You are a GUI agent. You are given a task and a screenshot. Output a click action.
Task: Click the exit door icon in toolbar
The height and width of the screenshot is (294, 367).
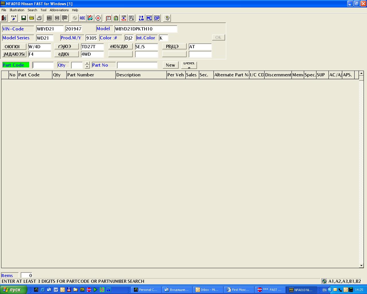pos(4,18)
